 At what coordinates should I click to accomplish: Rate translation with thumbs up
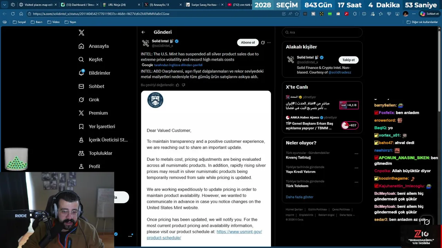click(x=177, y=85)
